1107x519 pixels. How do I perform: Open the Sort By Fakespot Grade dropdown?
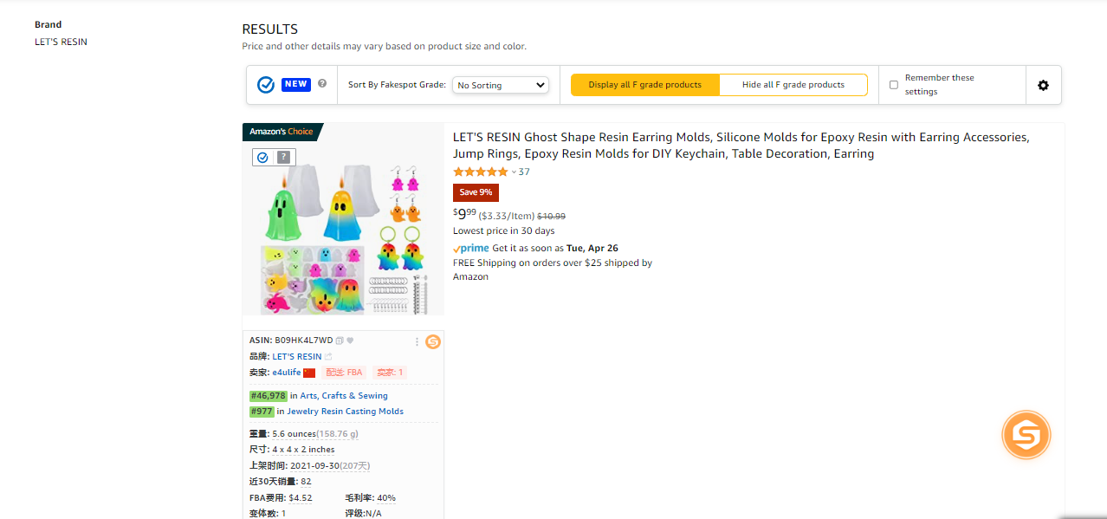(x=501, y=85)
